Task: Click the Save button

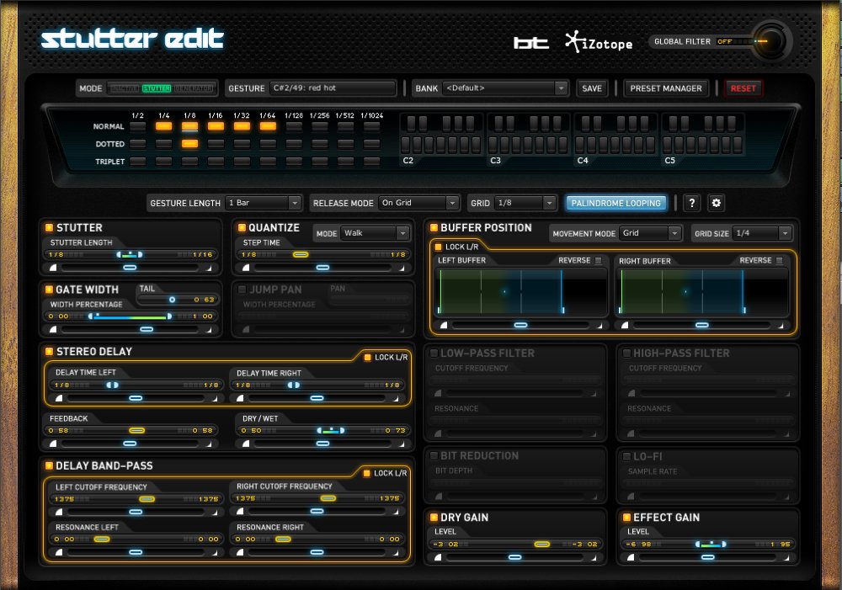Action: point(592,88)
